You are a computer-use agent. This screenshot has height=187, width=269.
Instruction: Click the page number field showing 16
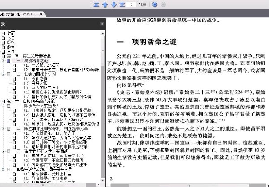point(131,4)
